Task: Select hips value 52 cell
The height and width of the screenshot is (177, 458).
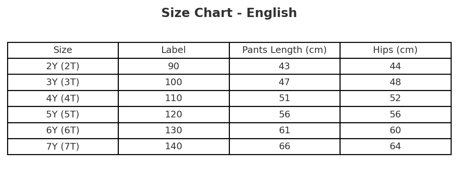Action: pos(395,98)
